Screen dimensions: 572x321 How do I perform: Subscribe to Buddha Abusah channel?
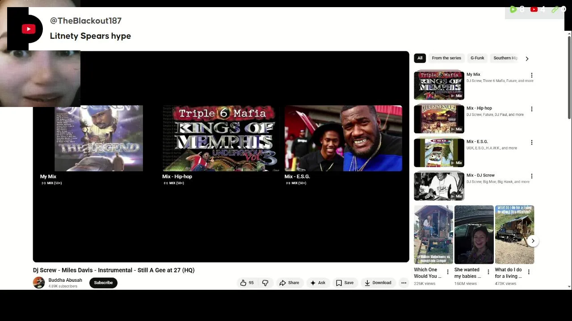(103, 283)
